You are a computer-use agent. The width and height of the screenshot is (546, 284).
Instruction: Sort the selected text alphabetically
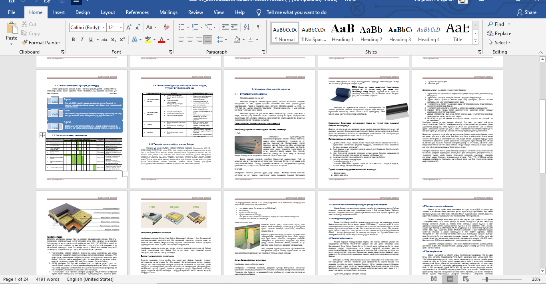click(x=246, y=28)
